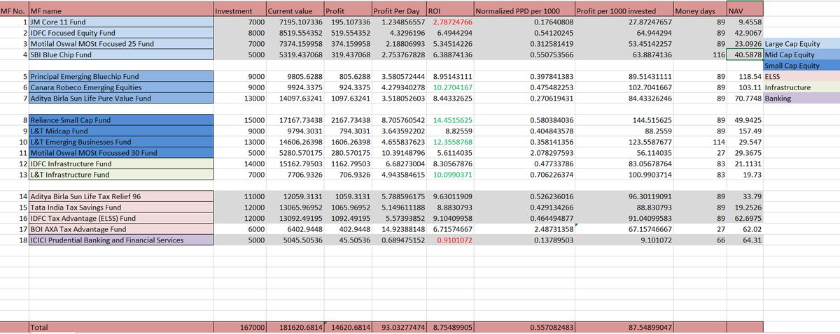Select the 'Small Cap Equity' legend cell

(x=801, y=66)
